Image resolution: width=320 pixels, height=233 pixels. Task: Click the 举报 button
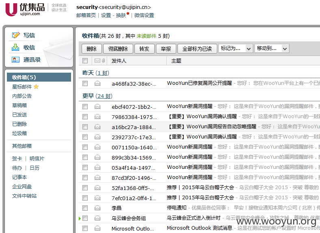point(166,49)
